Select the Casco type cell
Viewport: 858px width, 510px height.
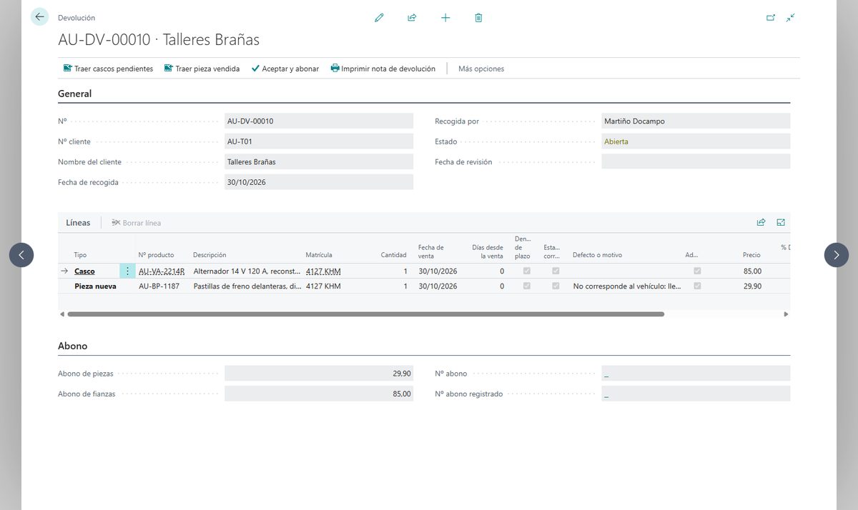click(x=84, y=271)
